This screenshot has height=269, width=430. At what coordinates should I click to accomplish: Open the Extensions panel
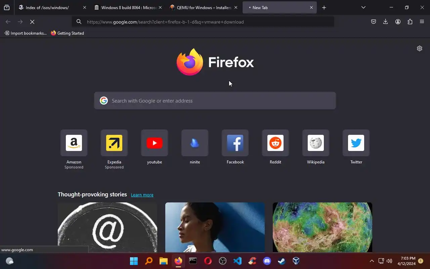point(410,22)
